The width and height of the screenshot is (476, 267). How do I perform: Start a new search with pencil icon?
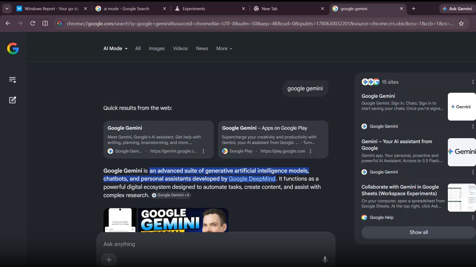click(x=13, y=100)
